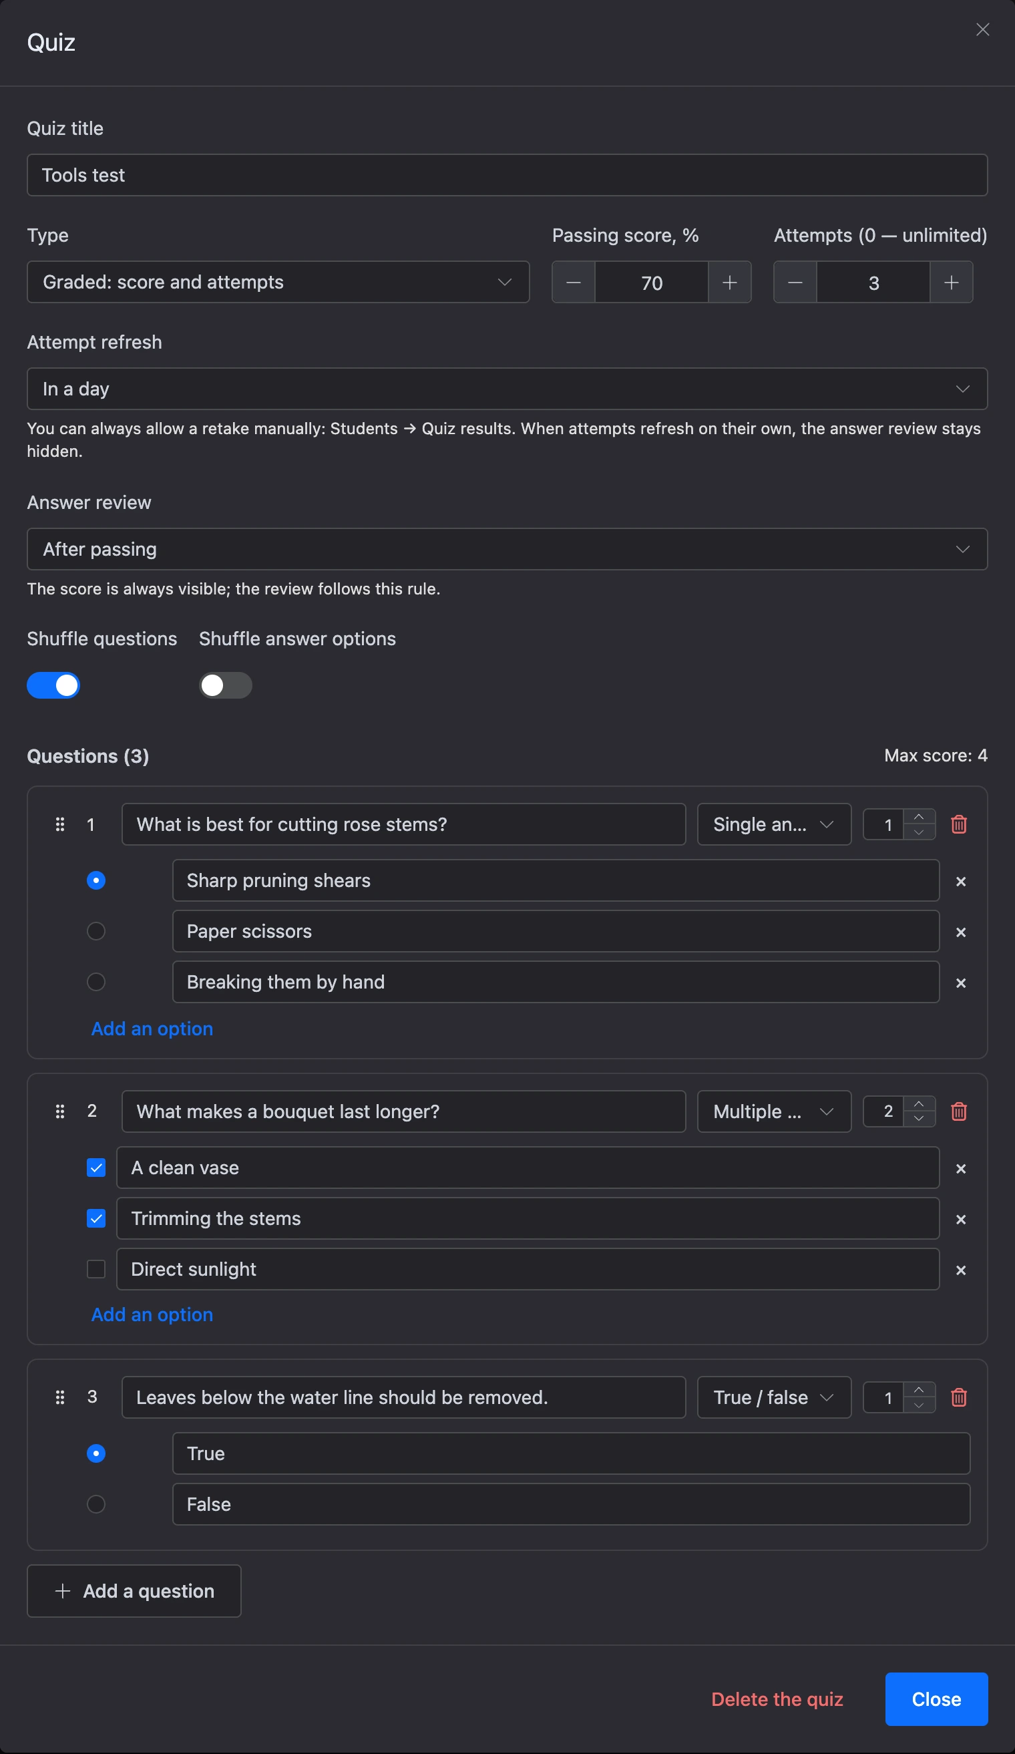The width and height of the screenshot is (1015, 1754).
Task: Increase question 2 score with up arrow
Action: [919, 1104]
